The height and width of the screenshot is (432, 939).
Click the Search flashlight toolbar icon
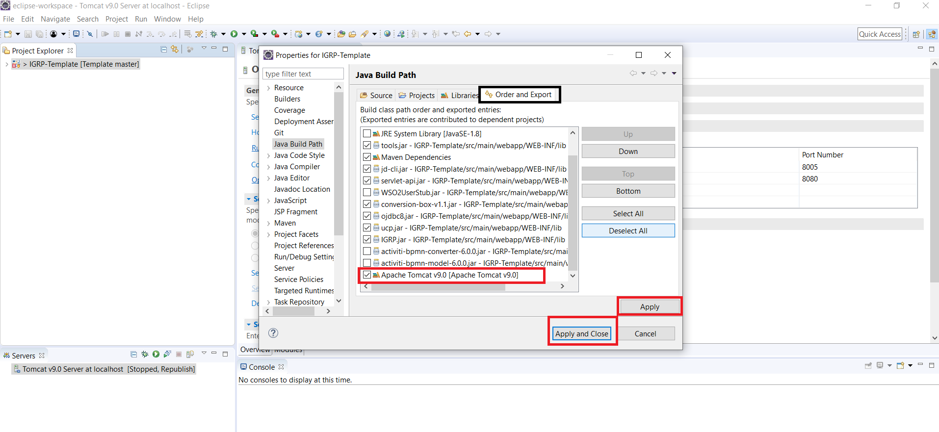[365, 34]
